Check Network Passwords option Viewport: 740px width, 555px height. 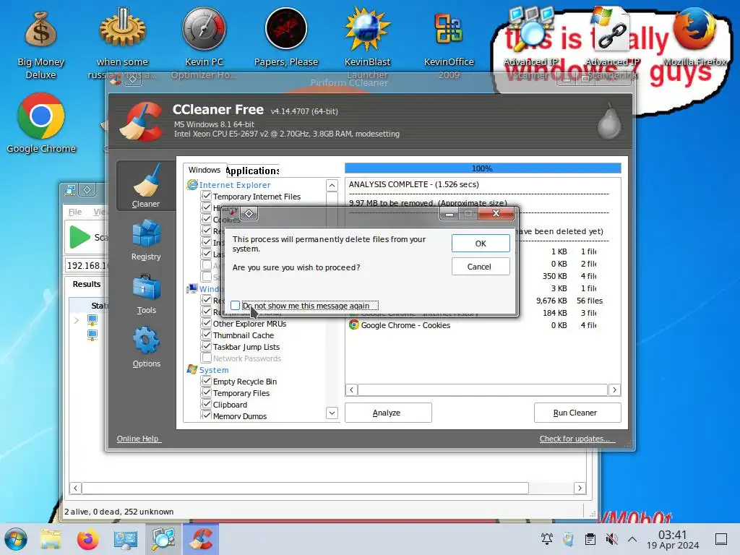point(206,358)
